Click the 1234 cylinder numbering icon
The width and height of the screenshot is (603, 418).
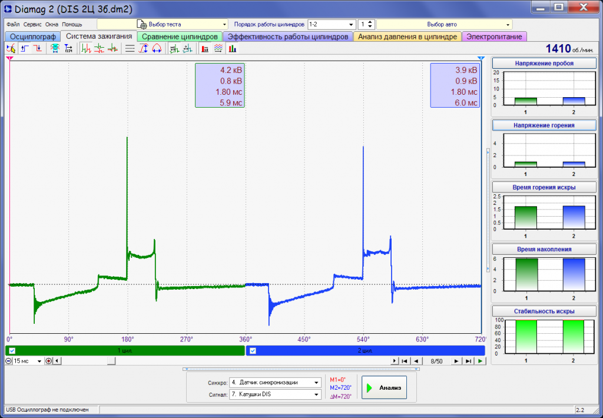click(x=68, y=48)
